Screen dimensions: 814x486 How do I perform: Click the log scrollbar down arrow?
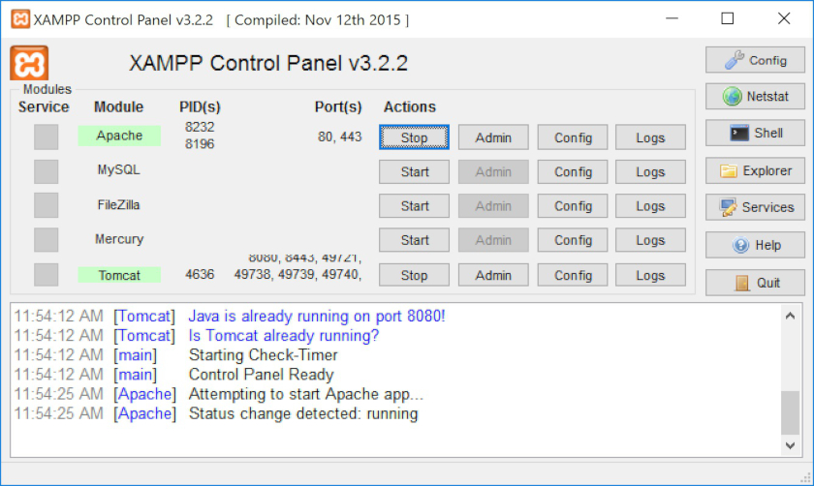point(791,444)
